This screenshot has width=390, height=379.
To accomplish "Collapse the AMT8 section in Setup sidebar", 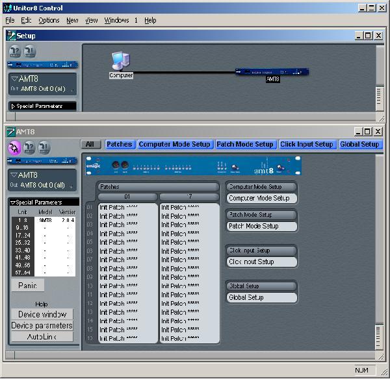I will click(x=14, y=79).
